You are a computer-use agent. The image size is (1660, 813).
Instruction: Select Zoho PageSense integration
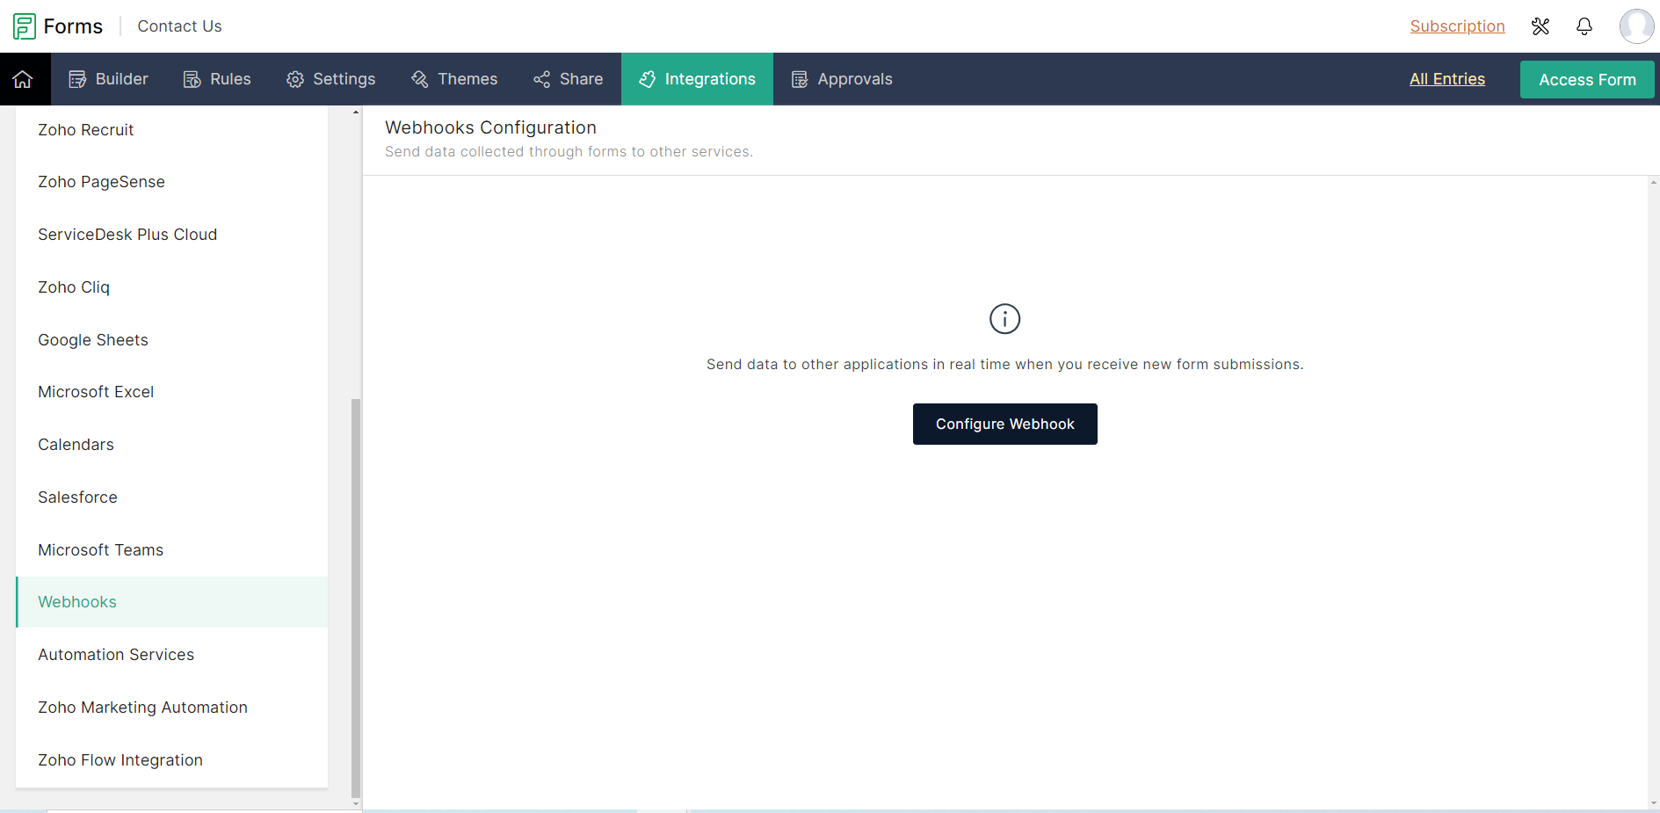point(172,182)
